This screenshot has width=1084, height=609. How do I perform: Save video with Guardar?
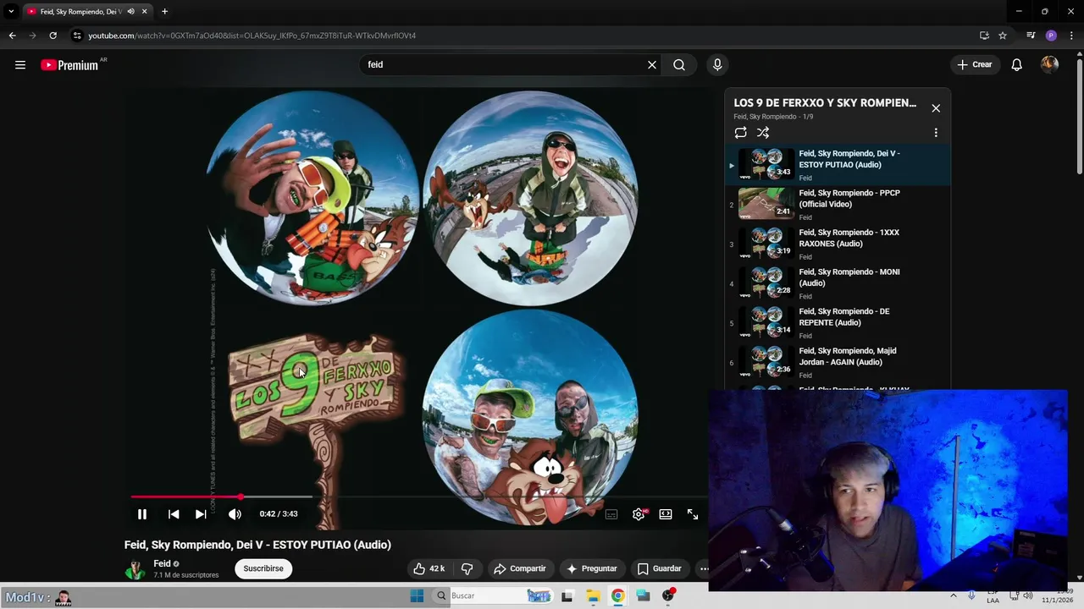(659, 568)
